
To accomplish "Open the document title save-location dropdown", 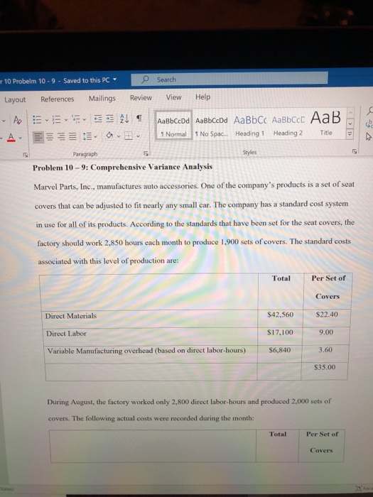I will point(115,80).
